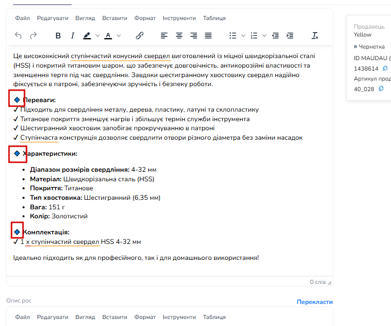The image size is (391, 326).
Task: Click the 'Матеріал: Швидкорізальна сталь' list item
Action: (92, 179)
